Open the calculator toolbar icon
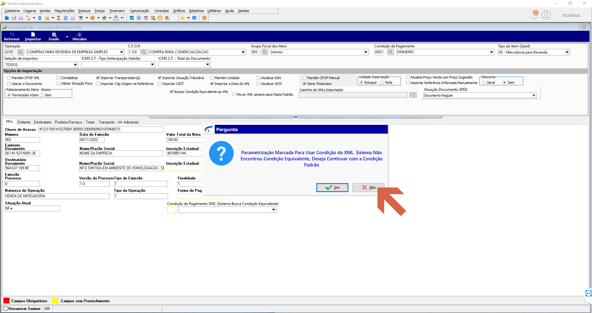 point(139,18)
